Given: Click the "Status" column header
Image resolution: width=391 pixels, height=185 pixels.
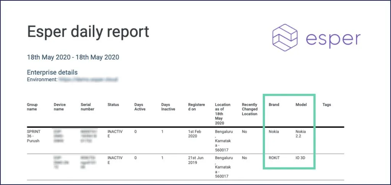Looking at the screenshot, I should point(113,105).
